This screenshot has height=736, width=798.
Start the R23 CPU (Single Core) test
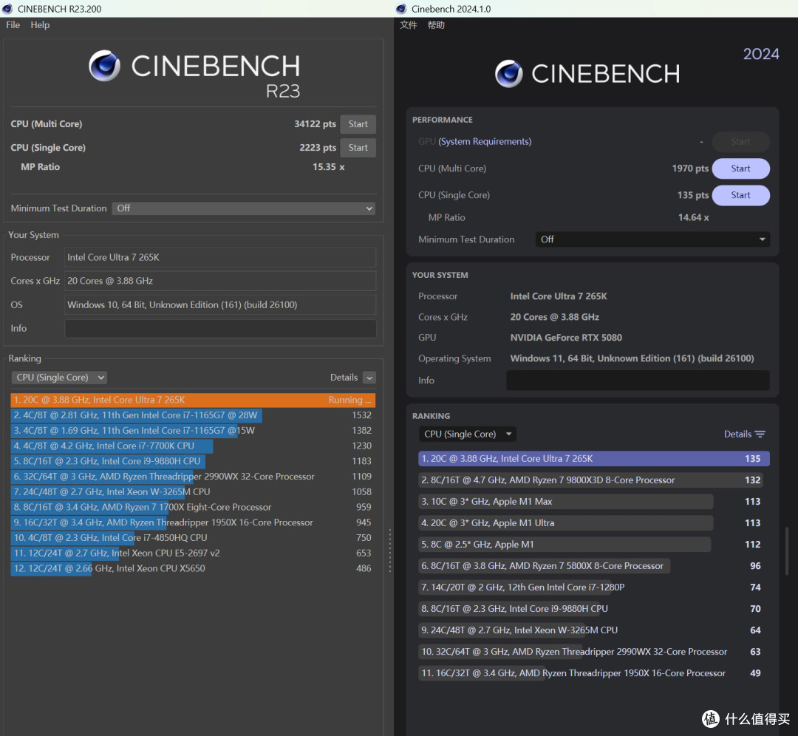(358, 148)
